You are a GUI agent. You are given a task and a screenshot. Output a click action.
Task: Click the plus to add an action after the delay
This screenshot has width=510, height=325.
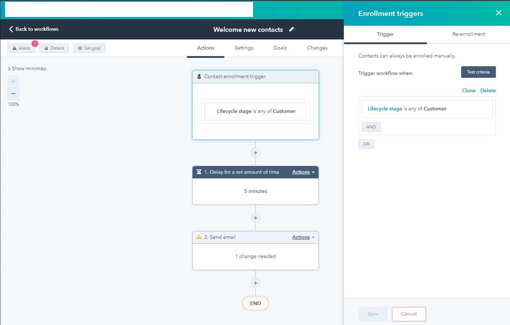tap(255, 218)
